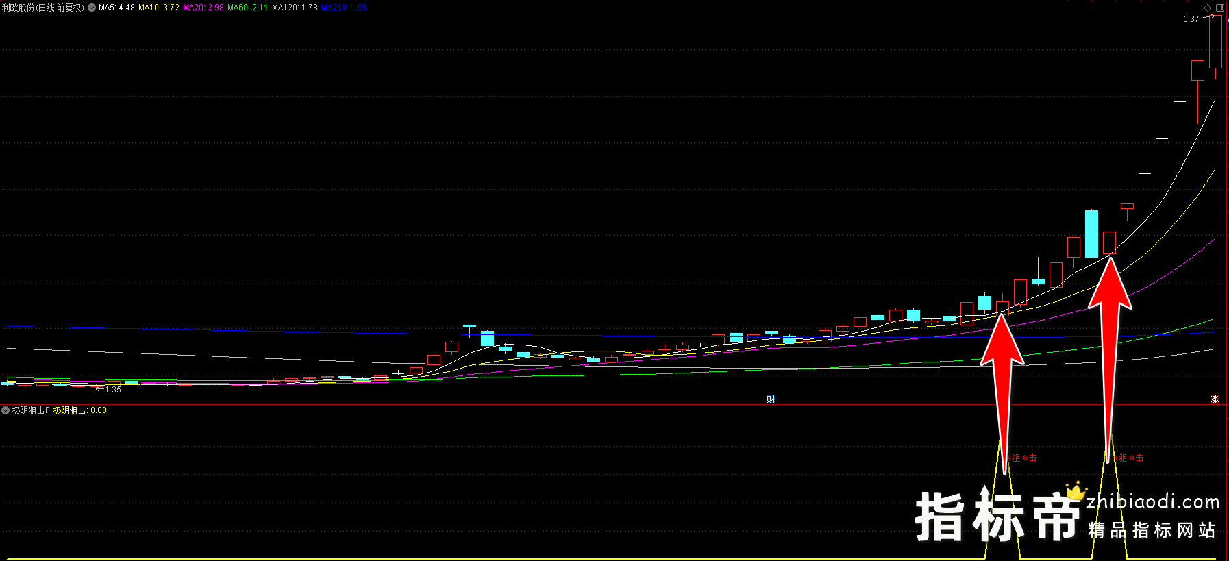1229x561 pixels.
Task: Click the diamond icon at chart top-right
Action: point(1207,8)
